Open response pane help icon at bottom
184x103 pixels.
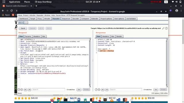click(x=96, y=90)
